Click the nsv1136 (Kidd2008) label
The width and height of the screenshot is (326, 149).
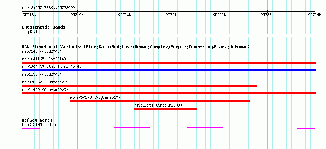(42, 74)
